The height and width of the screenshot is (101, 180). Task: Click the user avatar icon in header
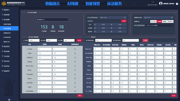point(161,3)
